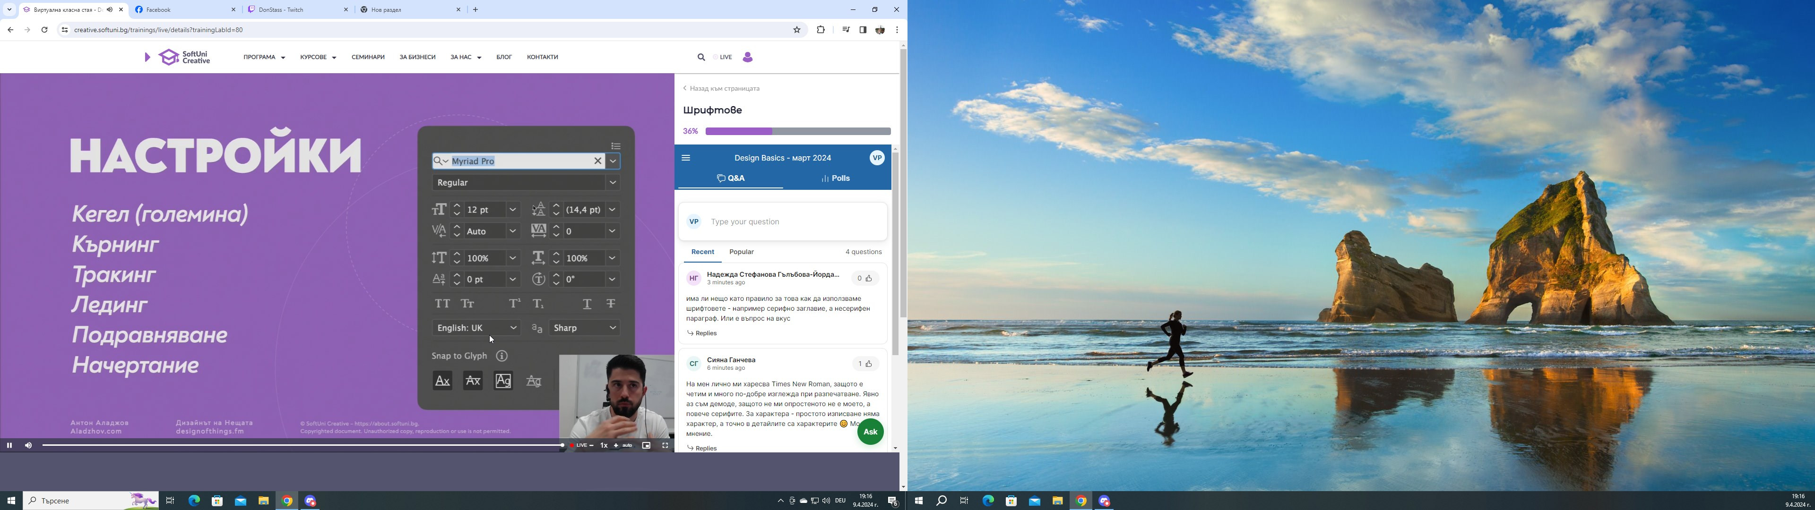Screen dimensions: 1815x510
Task: Open Chrome from the Windows taskbar
Action: coord(287,501)
